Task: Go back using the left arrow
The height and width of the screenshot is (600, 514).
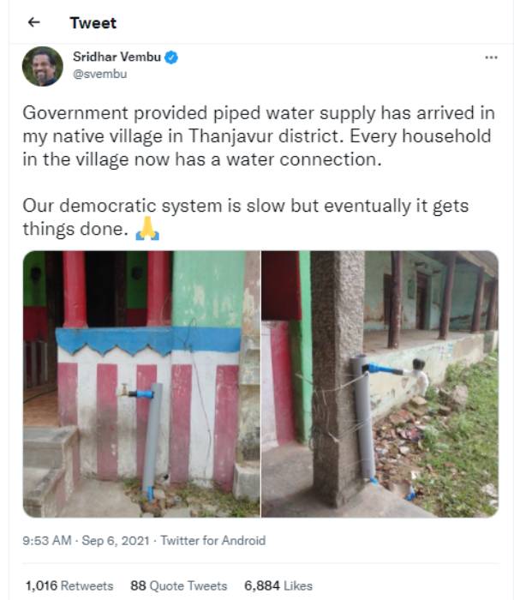Action: click(x=34, y=22)
